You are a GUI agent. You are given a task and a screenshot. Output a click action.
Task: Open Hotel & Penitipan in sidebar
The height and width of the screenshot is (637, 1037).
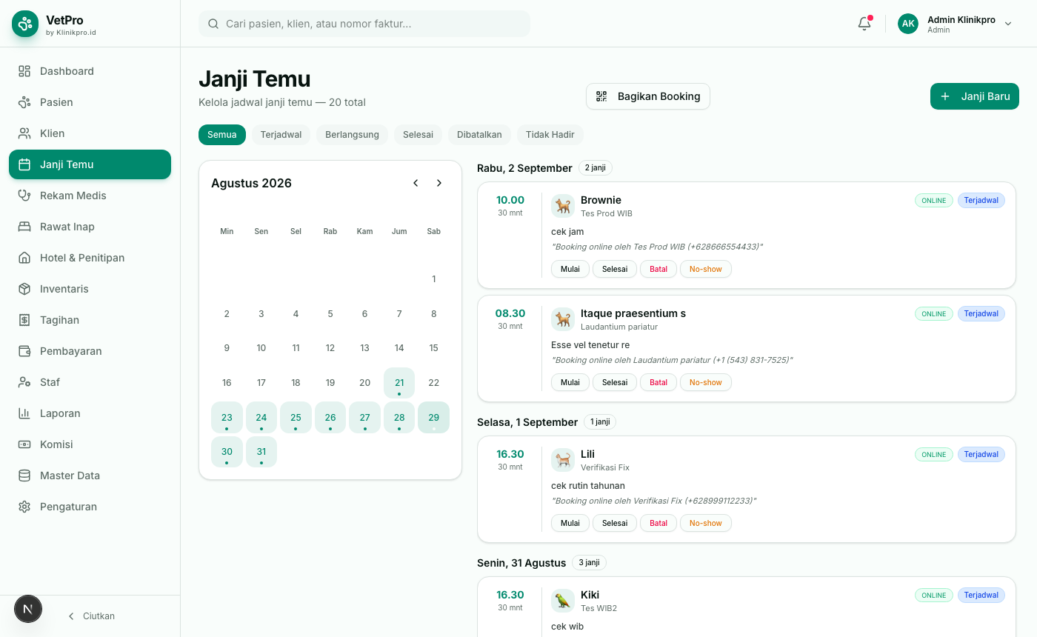point(90,258)
